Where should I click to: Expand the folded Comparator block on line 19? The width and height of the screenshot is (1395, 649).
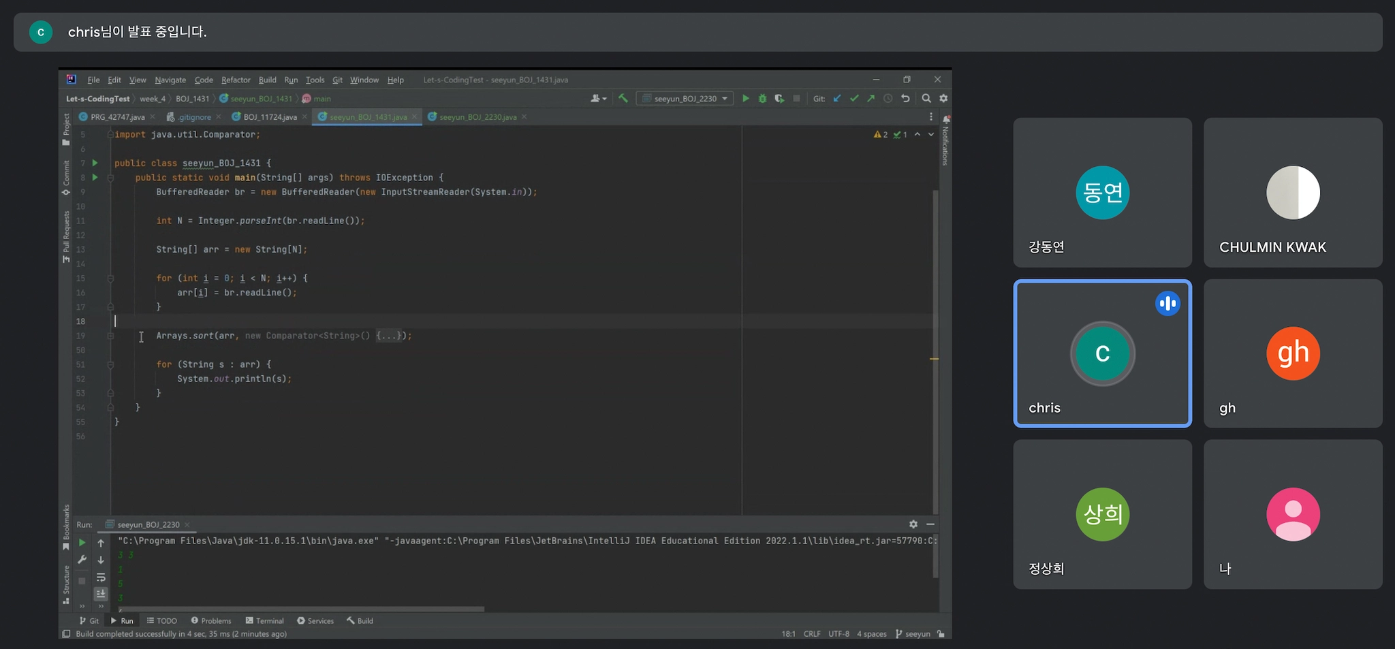point(390,336)
